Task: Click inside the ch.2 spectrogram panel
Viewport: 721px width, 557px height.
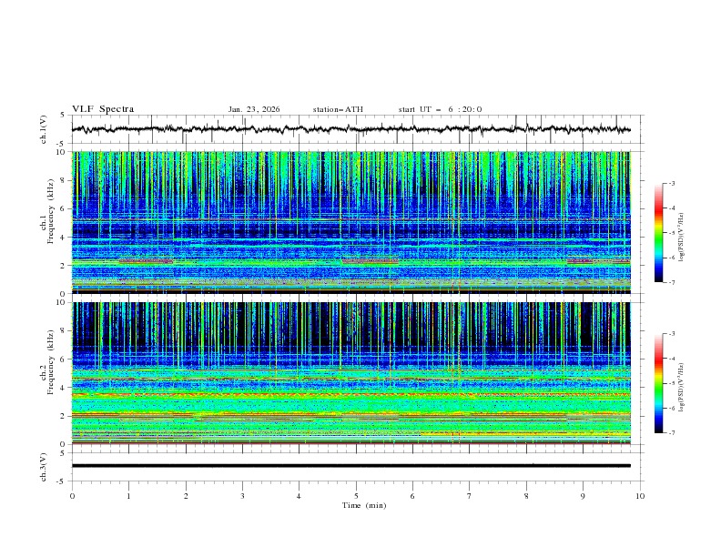Action: 350,373
